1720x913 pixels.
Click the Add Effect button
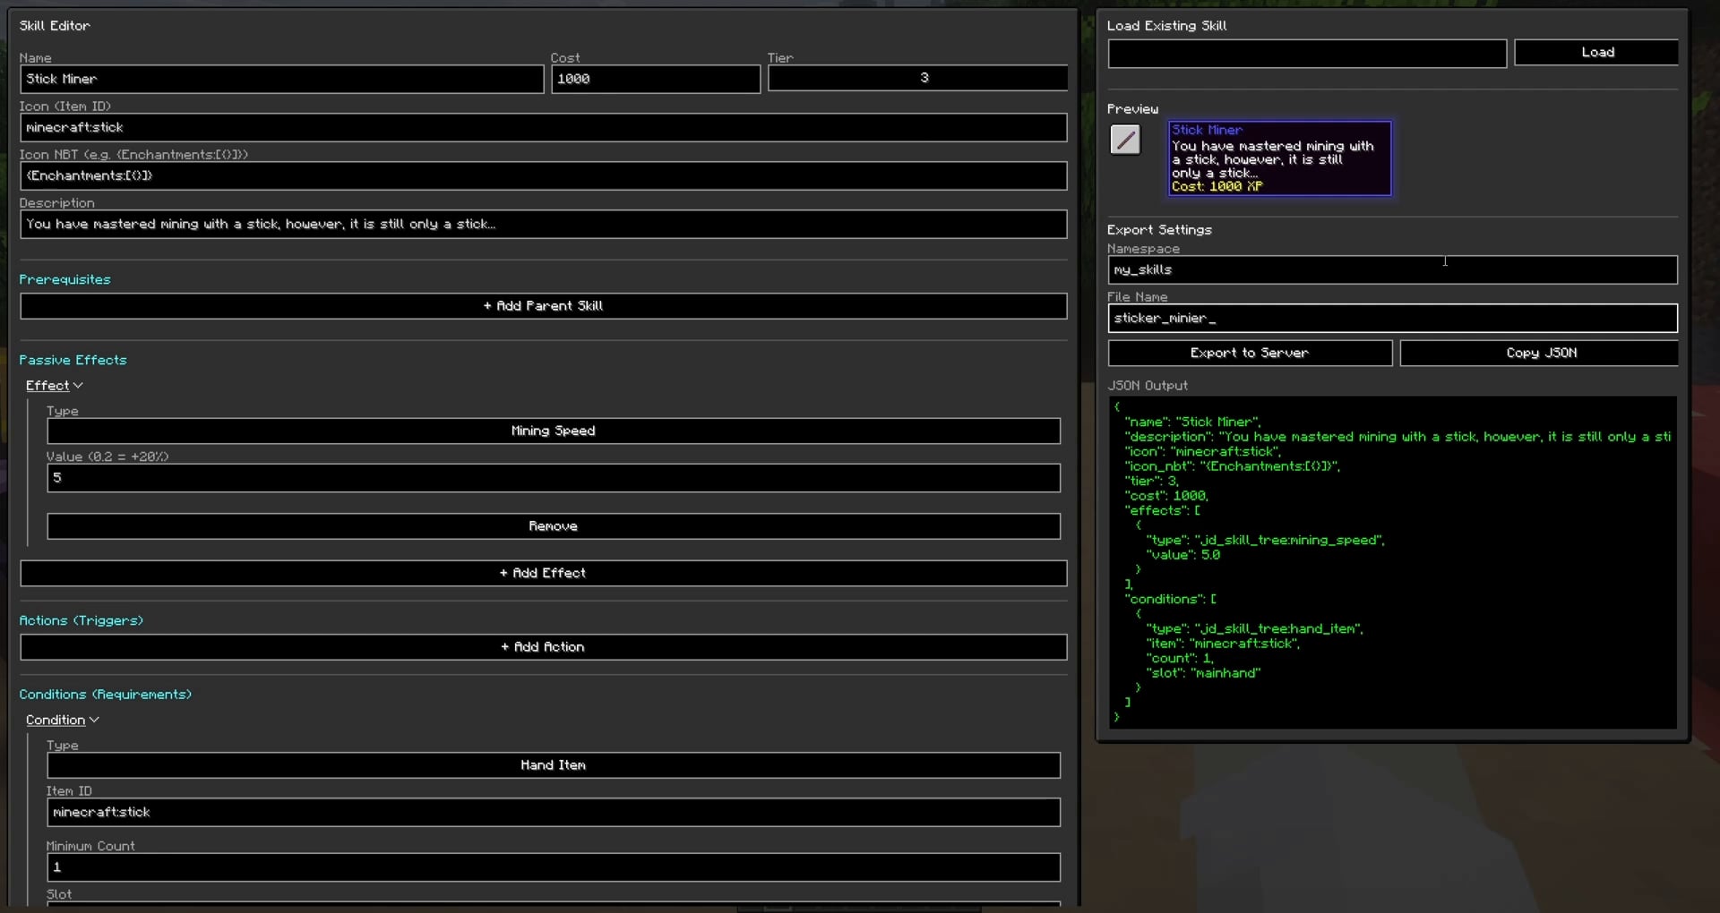(543, 573)
